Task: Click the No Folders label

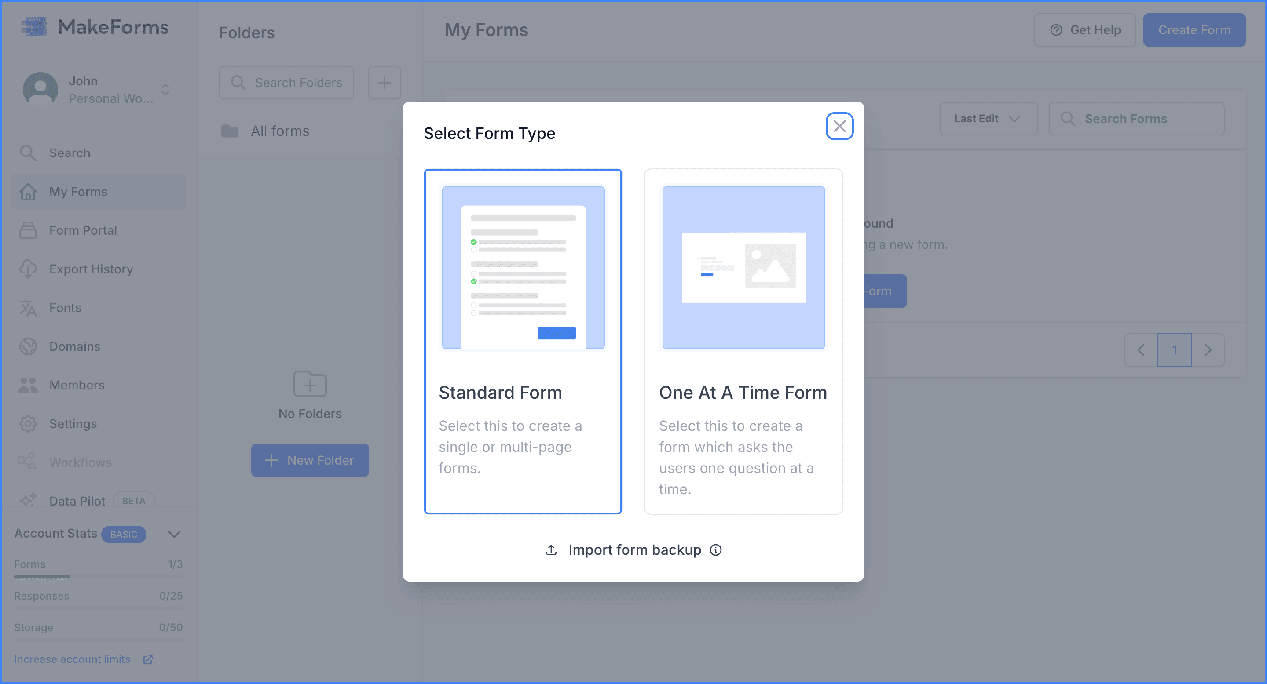Action: [x=310, y=414]
